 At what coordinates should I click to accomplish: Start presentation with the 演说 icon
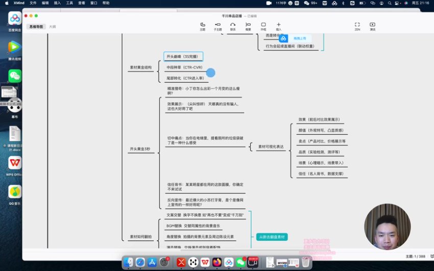click(372, 26)
